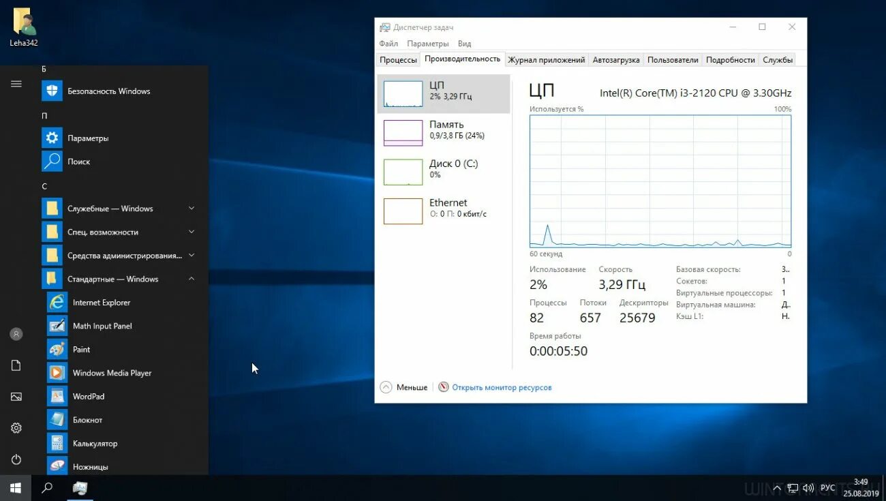Switch to the Подробности tab

click(x=731, y=60)
